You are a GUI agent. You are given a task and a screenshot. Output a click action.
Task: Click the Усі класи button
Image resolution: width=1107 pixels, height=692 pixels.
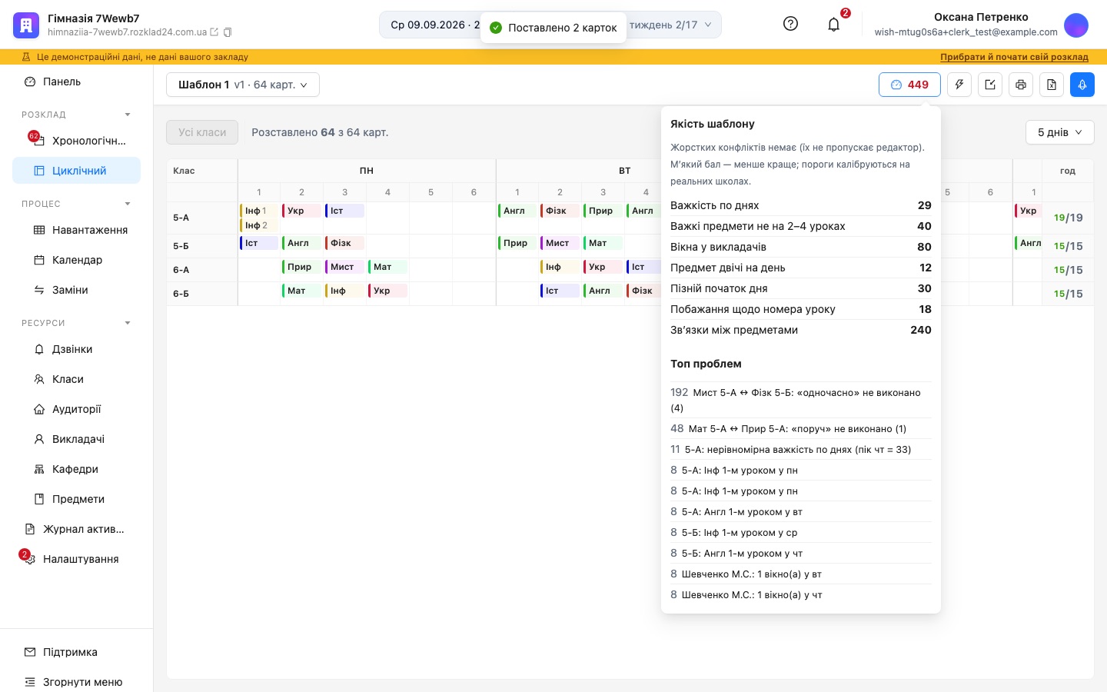(202, 132)
